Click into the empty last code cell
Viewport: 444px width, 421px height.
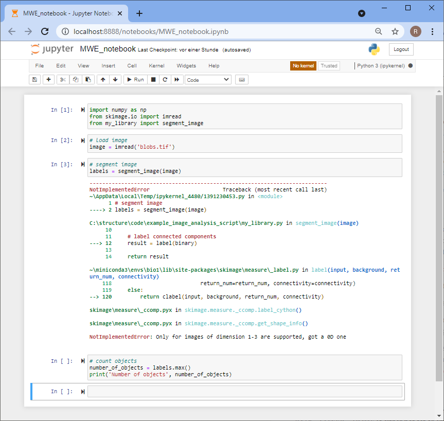245,392
